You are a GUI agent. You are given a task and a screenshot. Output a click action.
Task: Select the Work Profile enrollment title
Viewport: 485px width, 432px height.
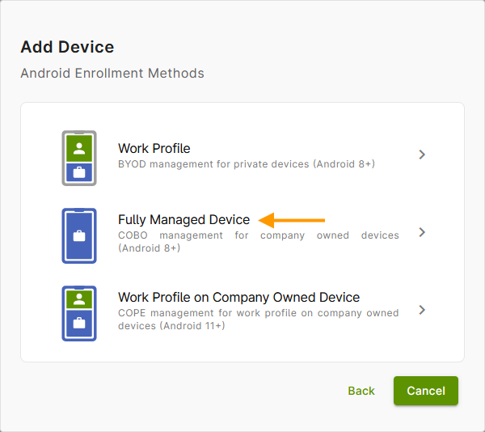click(x=154, y=149)
